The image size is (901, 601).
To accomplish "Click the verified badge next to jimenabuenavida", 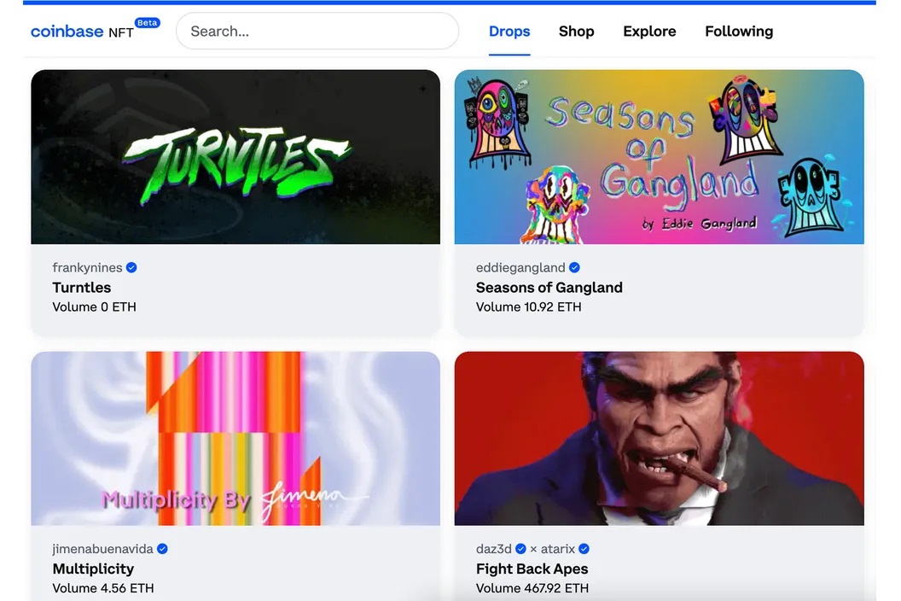I will tap(163, 549).
